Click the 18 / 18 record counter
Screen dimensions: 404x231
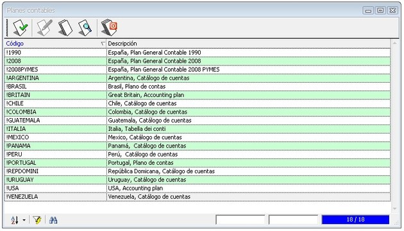(x=355, y=219)
